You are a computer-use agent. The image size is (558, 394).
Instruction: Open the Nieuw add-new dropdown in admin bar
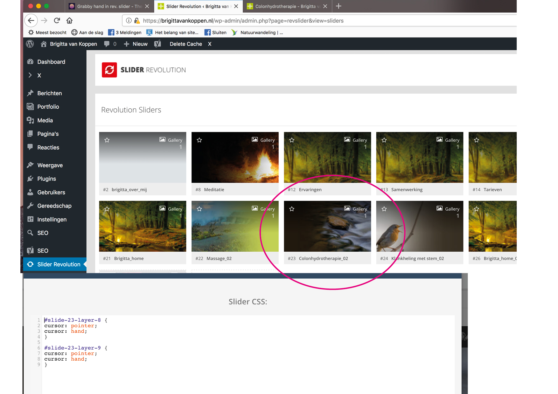tap(136, 44)
